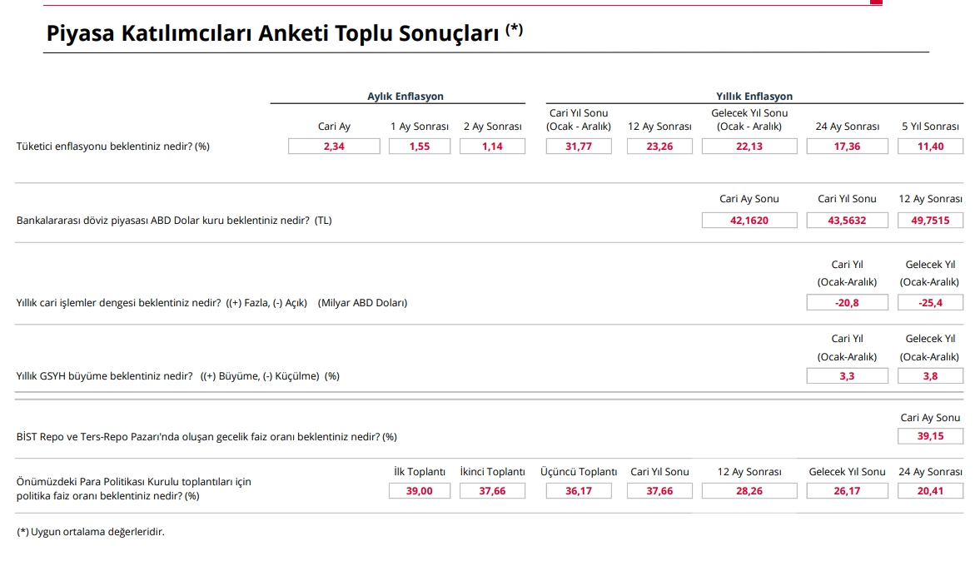The width and height of the screenshot is (975, 561).
Task: Select Gelecek Yıl Sonu inflation value 22,13
Action: (749, 146)
